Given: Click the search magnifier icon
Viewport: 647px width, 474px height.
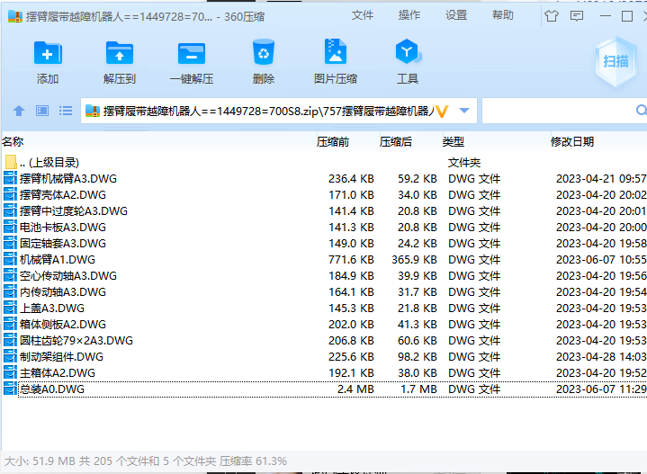Looking at the screenshot, I should coord(642,111).
